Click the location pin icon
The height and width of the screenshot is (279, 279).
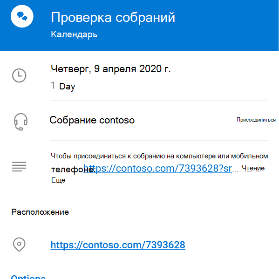19,245
